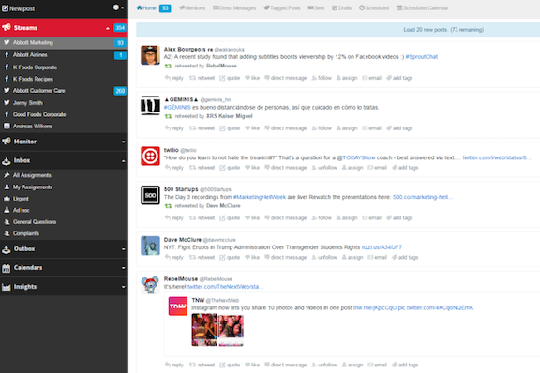Open the Complaints inbox folder
Screen dimensions: 540x373
[x=64, y=233]
